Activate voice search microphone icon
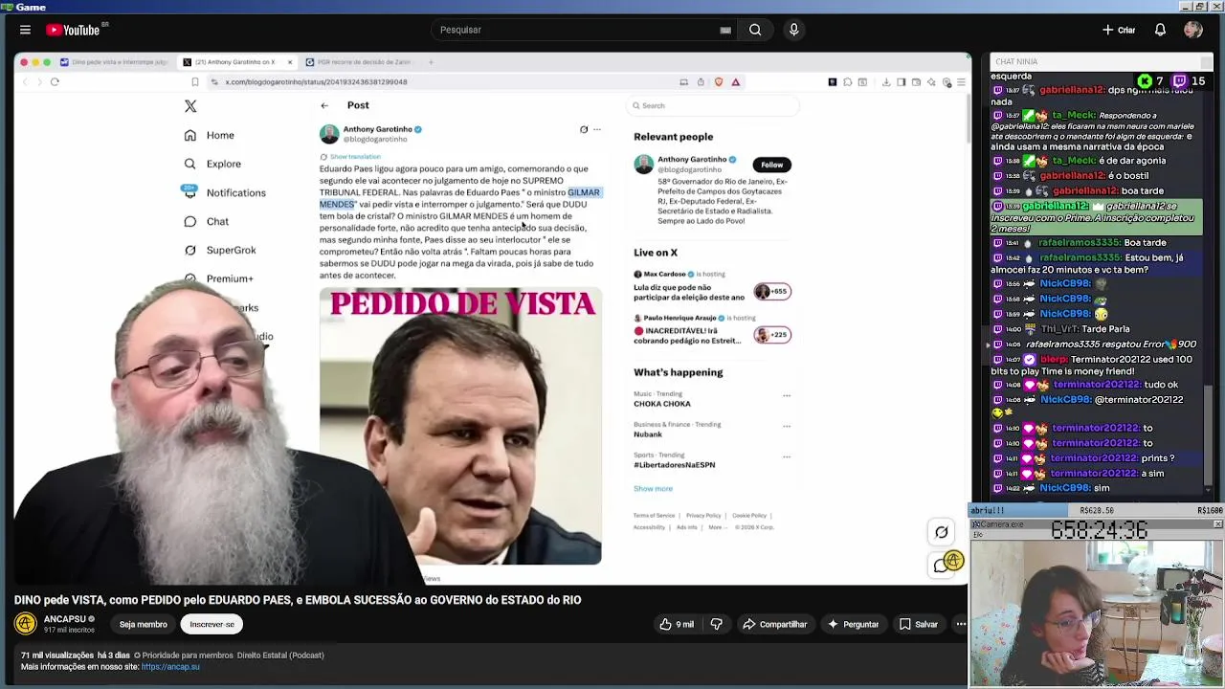This screenshot has width=1225, height=689. pos(793,30)
